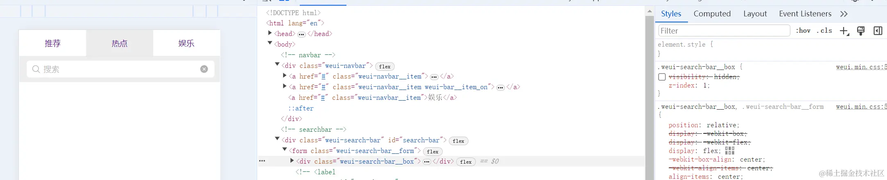Collapse the div weui-navbar node
The height and width of the screenshot is (180, 887).
click(277, 65)
